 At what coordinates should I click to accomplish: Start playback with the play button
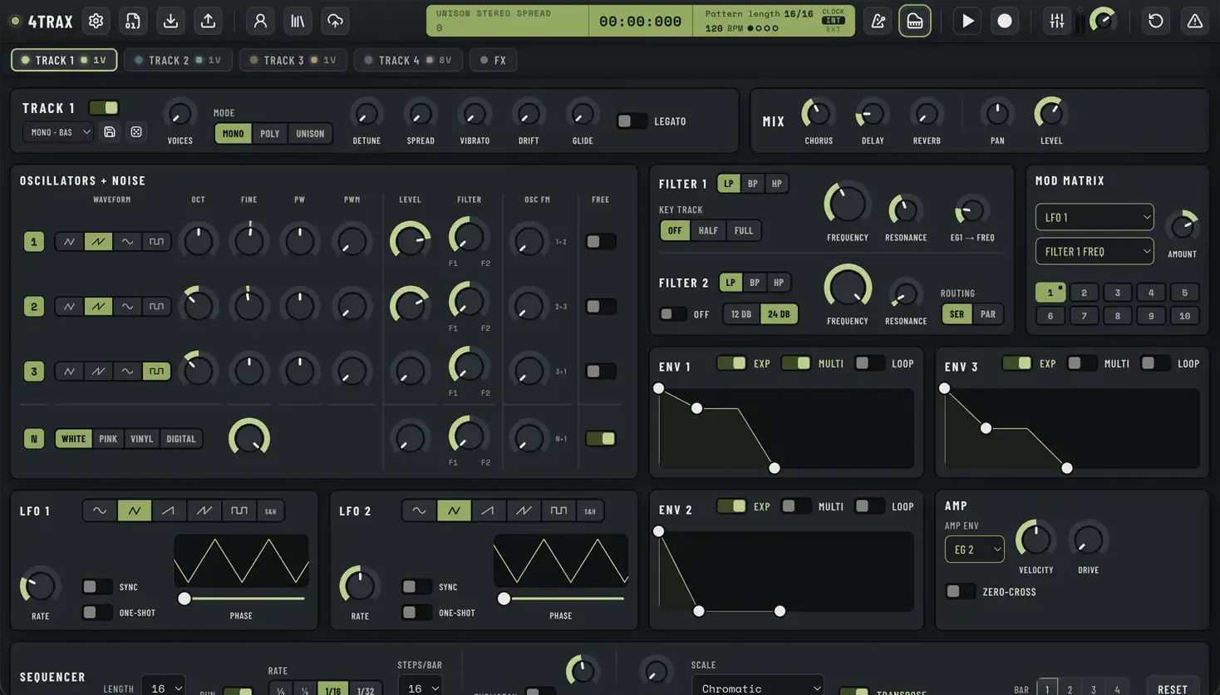(x=967, y=22)
